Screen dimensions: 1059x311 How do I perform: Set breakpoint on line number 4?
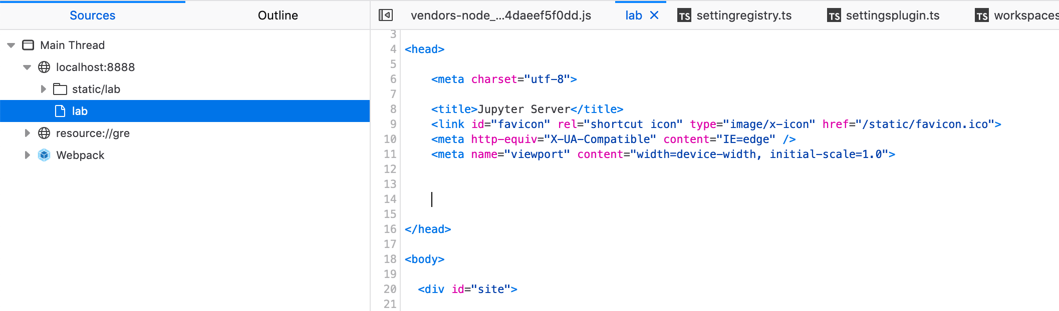tap(393, 49)
